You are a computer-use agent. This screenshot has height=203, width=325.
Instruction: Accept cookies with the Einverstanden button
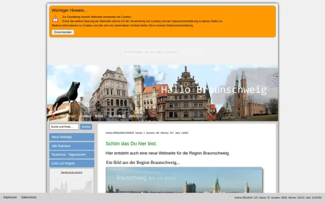pyautogui.click(x=63, y=32)
